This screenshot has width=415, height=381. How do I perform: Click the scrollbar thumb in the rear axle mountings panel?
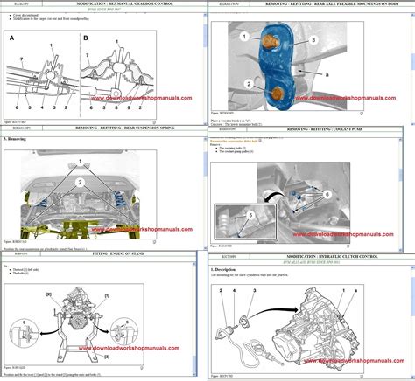point(413,62)
